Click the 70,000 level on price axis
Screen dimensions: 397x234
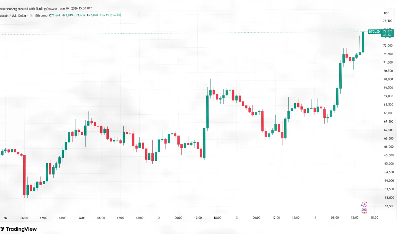coord(388,79)
